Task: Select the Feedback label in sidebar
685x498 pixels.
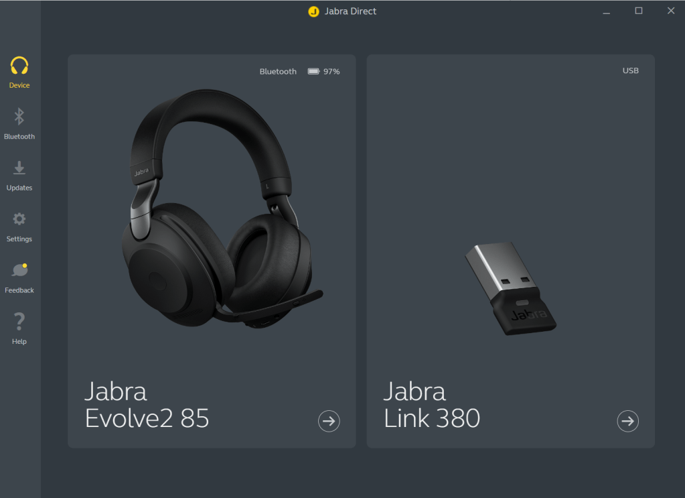Action: tap(19, 290)
